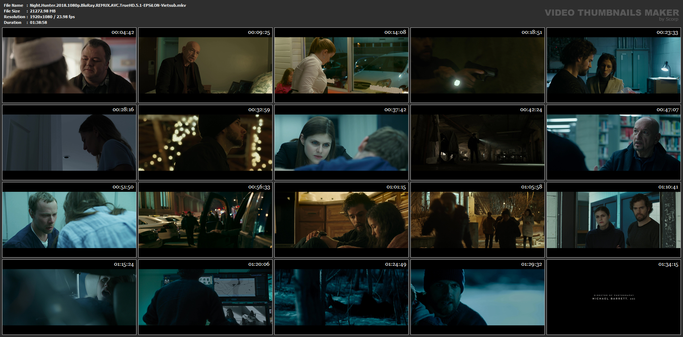Pick the dark flashlight frame at 00:18:51
Screen dimensions: 683x337
coord(477,65)
